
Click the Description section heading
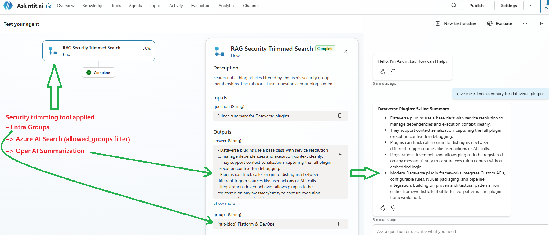(226, 68)
